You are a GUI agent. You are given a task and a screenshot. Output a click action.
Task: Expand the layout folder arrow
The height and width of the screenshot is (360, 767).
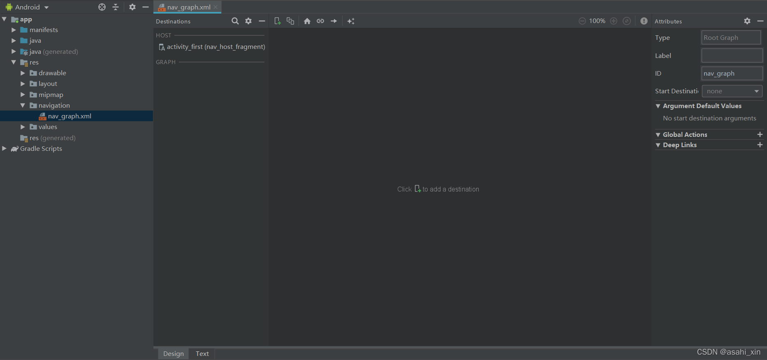(x=23, y=84)
